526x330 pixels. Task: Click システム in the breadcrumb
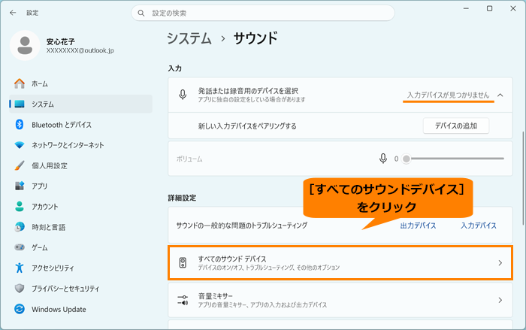pyautogui.click(x=189, y=38)
